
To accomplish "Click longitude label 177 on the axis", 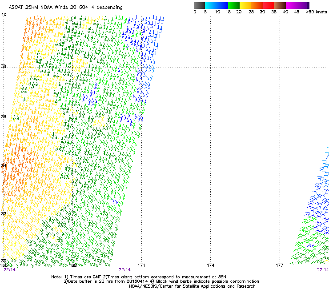I will [x=280, y=265].
